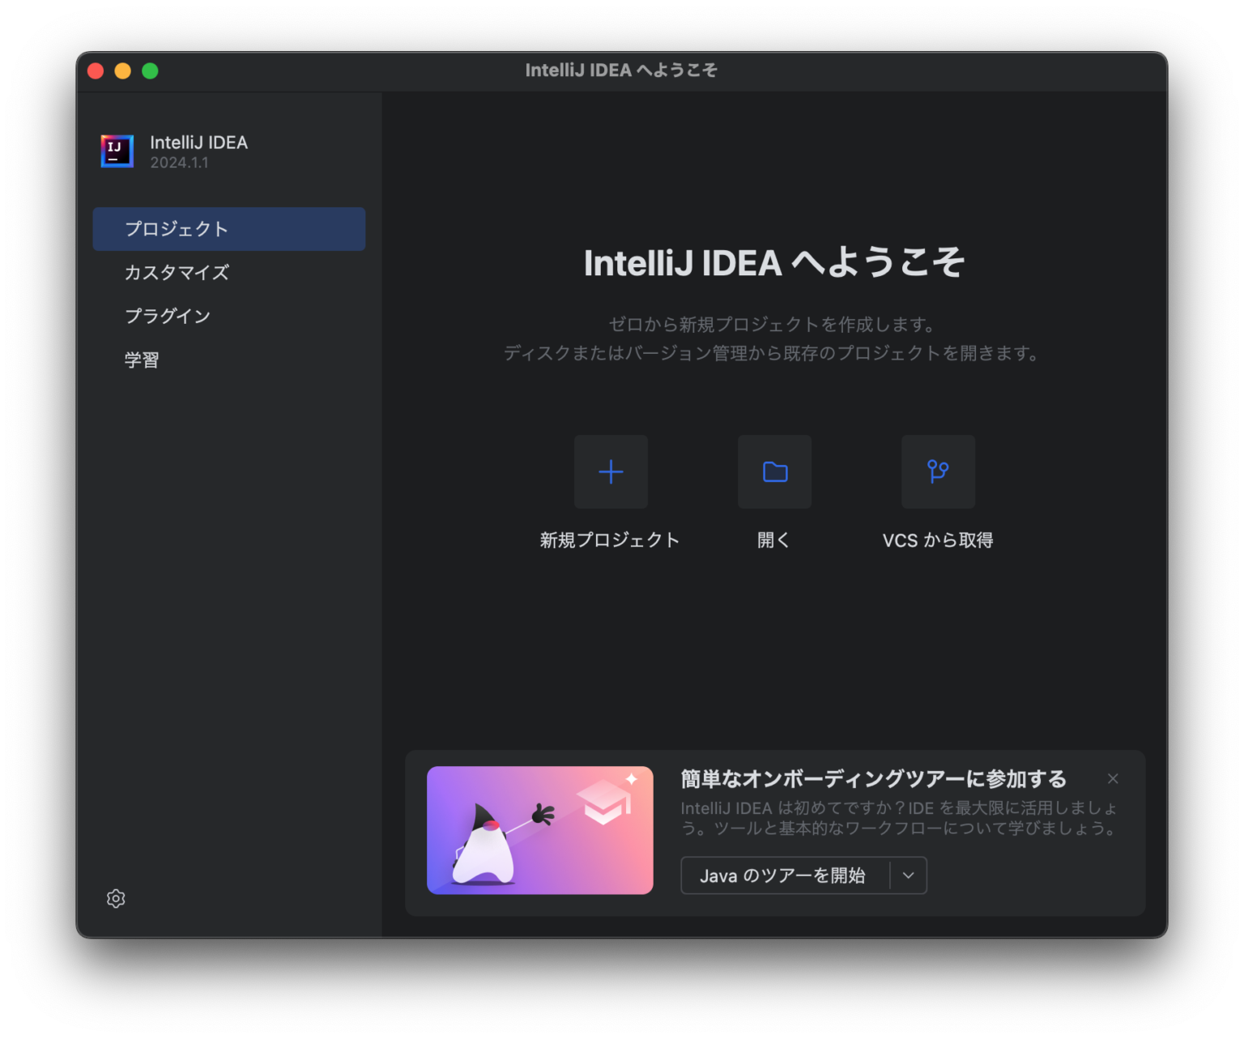The width and height of the screenshot is (1244, 1039).
Task: Click the version number 2024.1.1 text
Action: [x=179, y=162]
